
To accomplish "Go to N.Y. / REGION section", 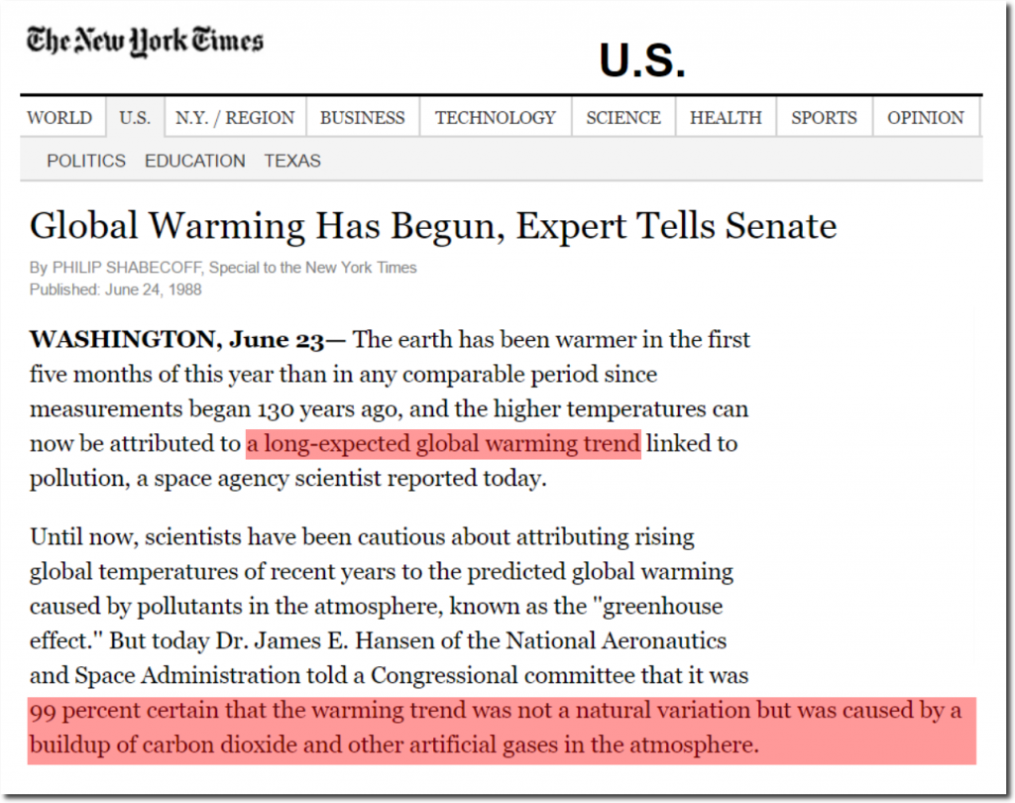I will (x=234, y=117).
